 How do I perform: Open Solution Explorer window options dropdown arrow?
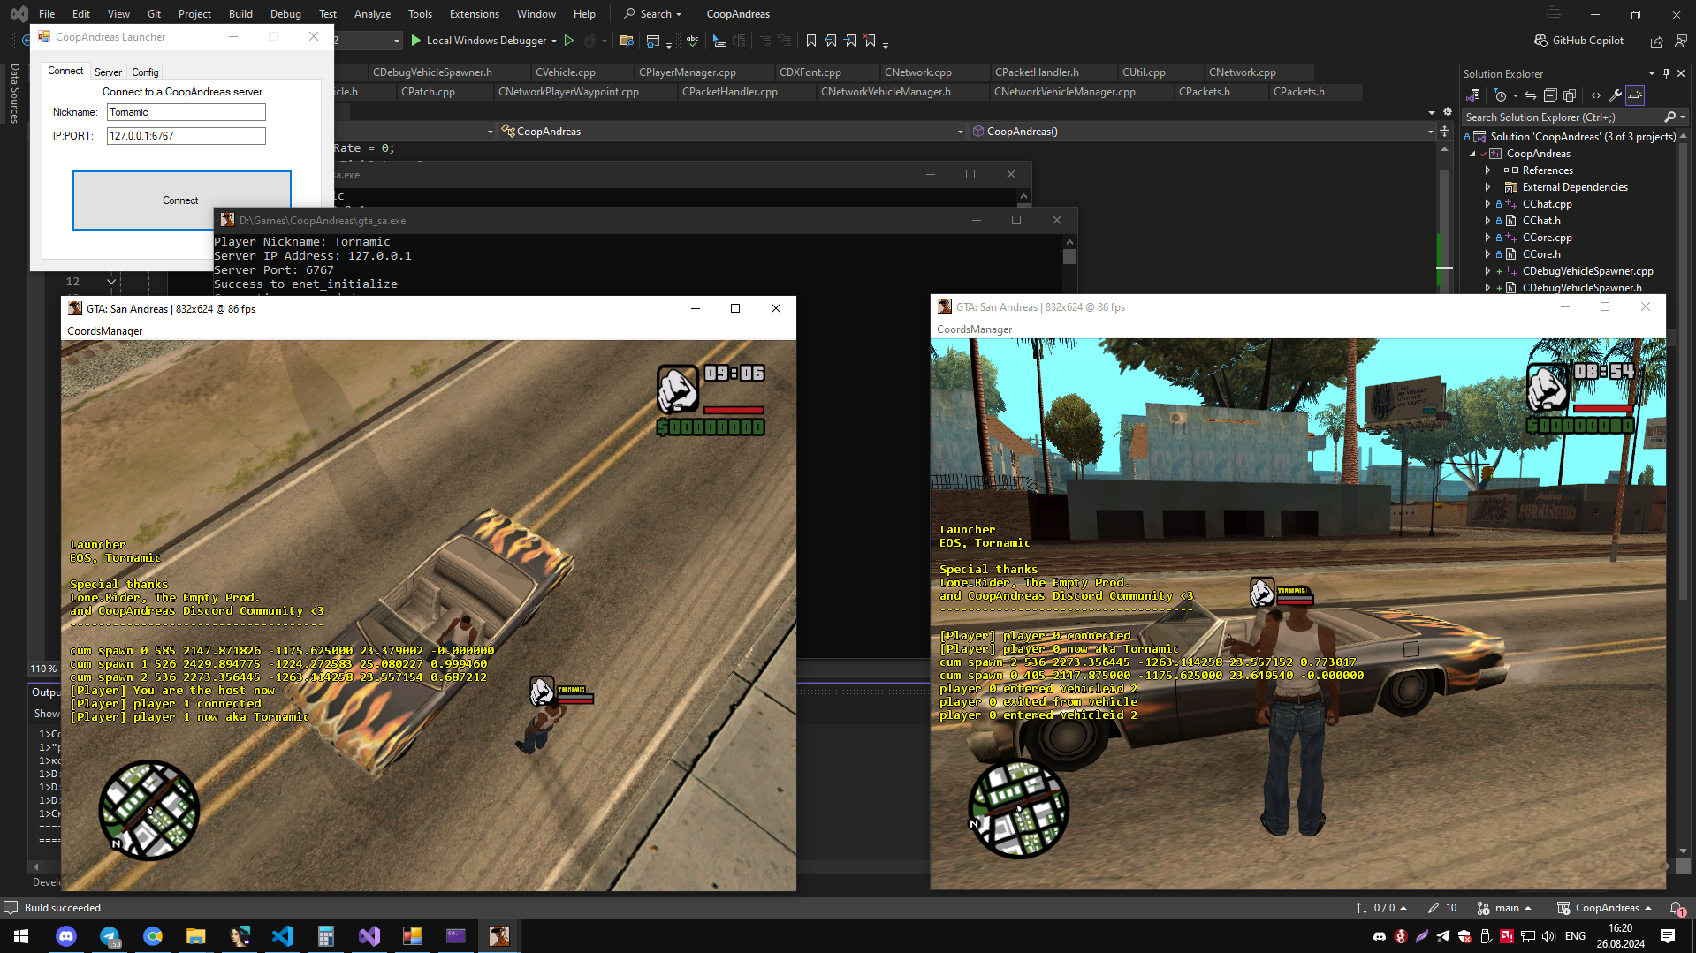point(1651,74)
